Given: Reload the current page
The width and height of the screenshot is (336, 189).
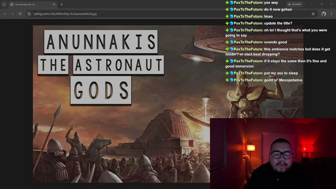Looking at the screenshot, I should [x=20, y=14].
